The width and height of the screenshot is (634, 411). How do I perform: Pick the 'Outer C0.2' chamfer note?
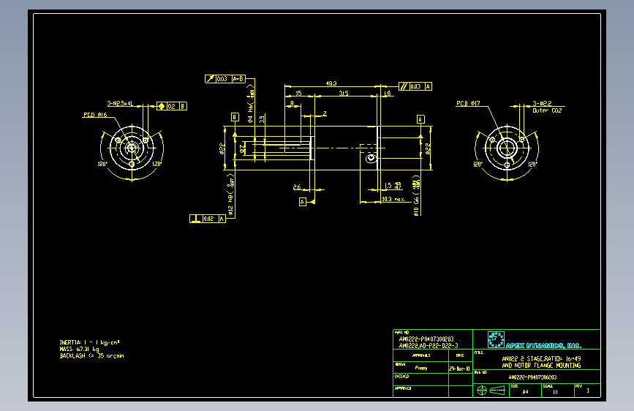coord(547,110)
